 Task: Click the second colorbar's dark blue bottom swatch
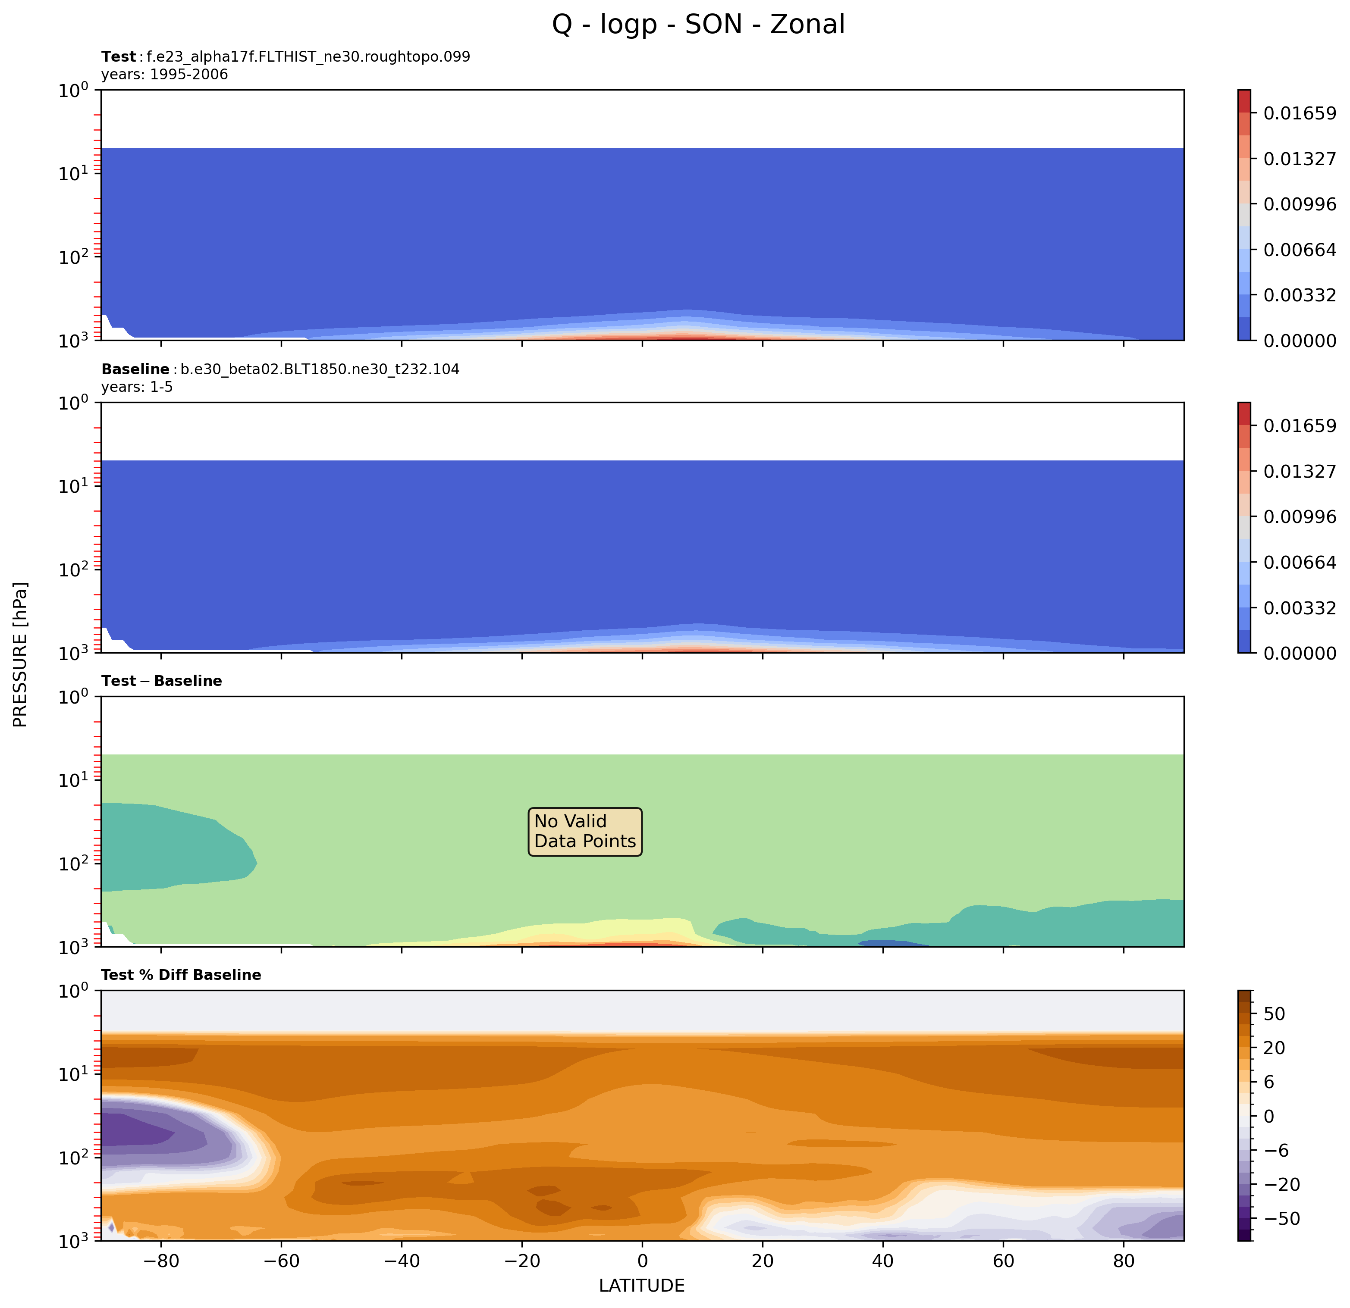[1244, 641]
